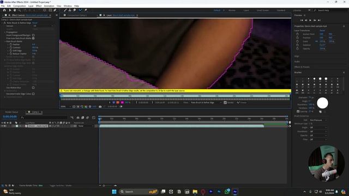349x196 pixels.
Task: Select the Roto Brush tool
Action: pyautogui.click(x=80, y=10)
